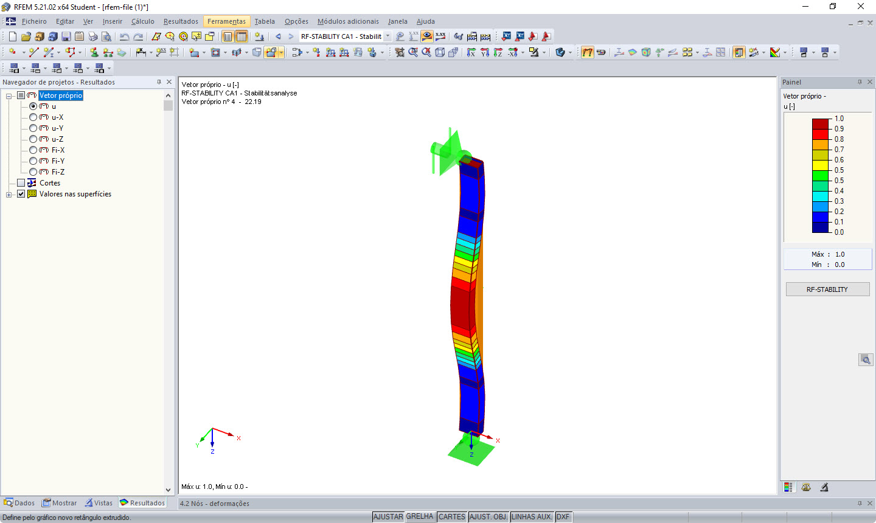
Task: Select the u-X eigenvector radio button
Action: [33, 117]
